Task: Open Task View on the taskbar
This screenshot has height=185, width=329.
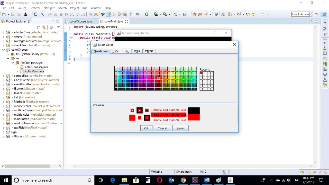Action: point(100,180)
